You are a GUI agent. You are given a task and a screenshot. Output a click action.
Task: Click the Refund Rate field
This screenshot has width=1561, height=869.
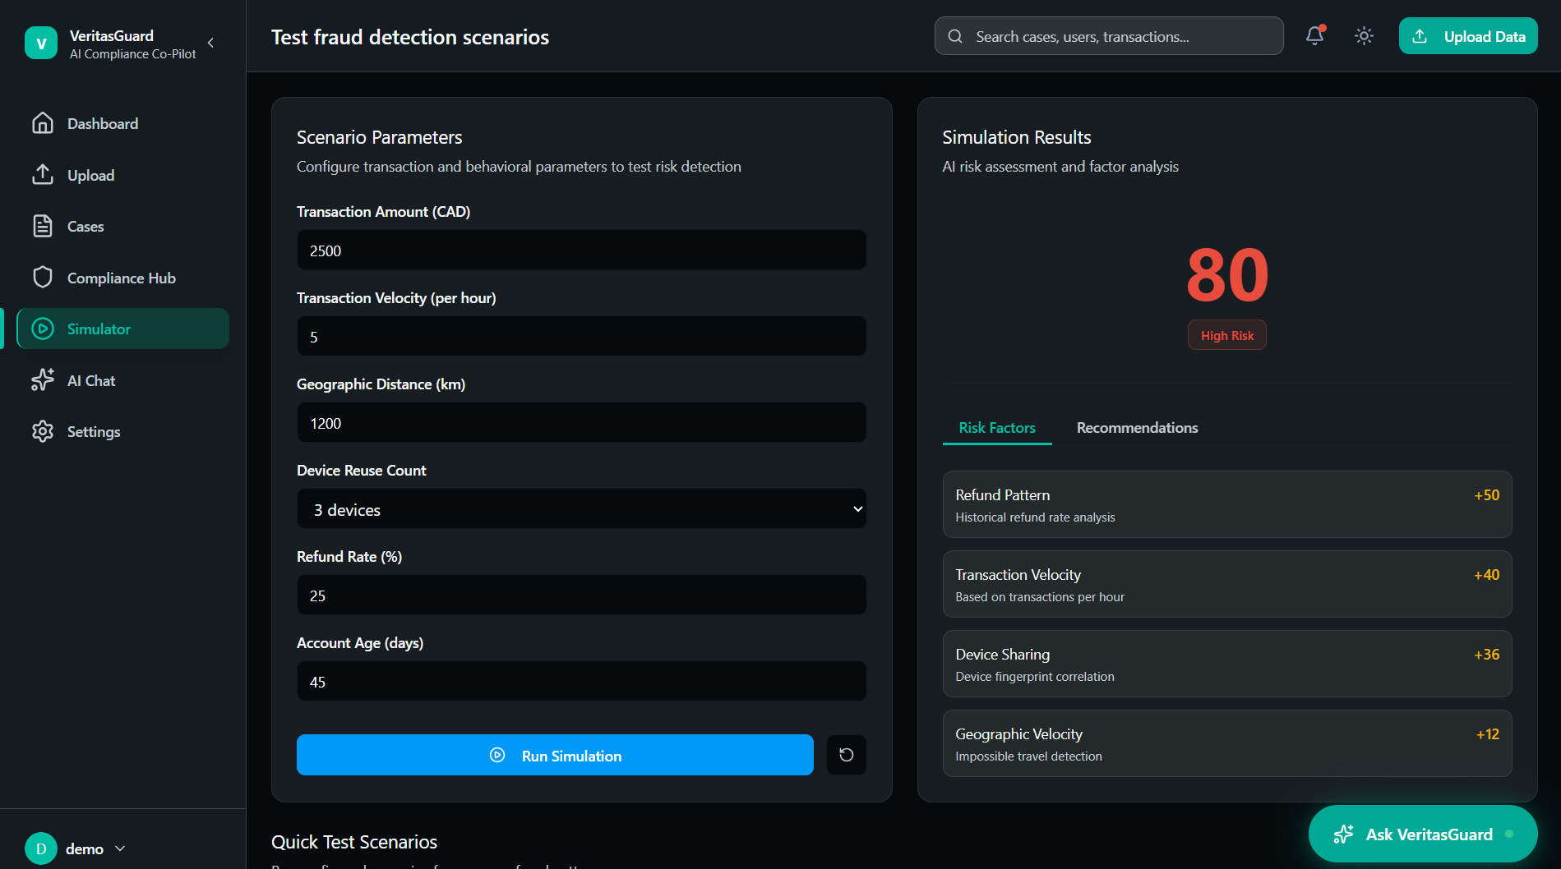coord(581,595)
